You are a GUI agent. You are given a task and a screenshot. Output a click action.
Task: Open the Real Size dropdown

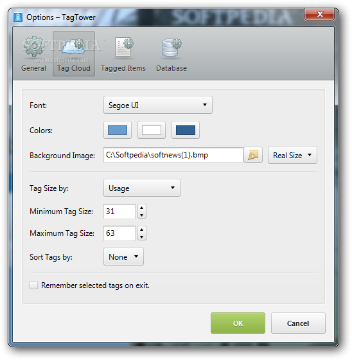292,155
